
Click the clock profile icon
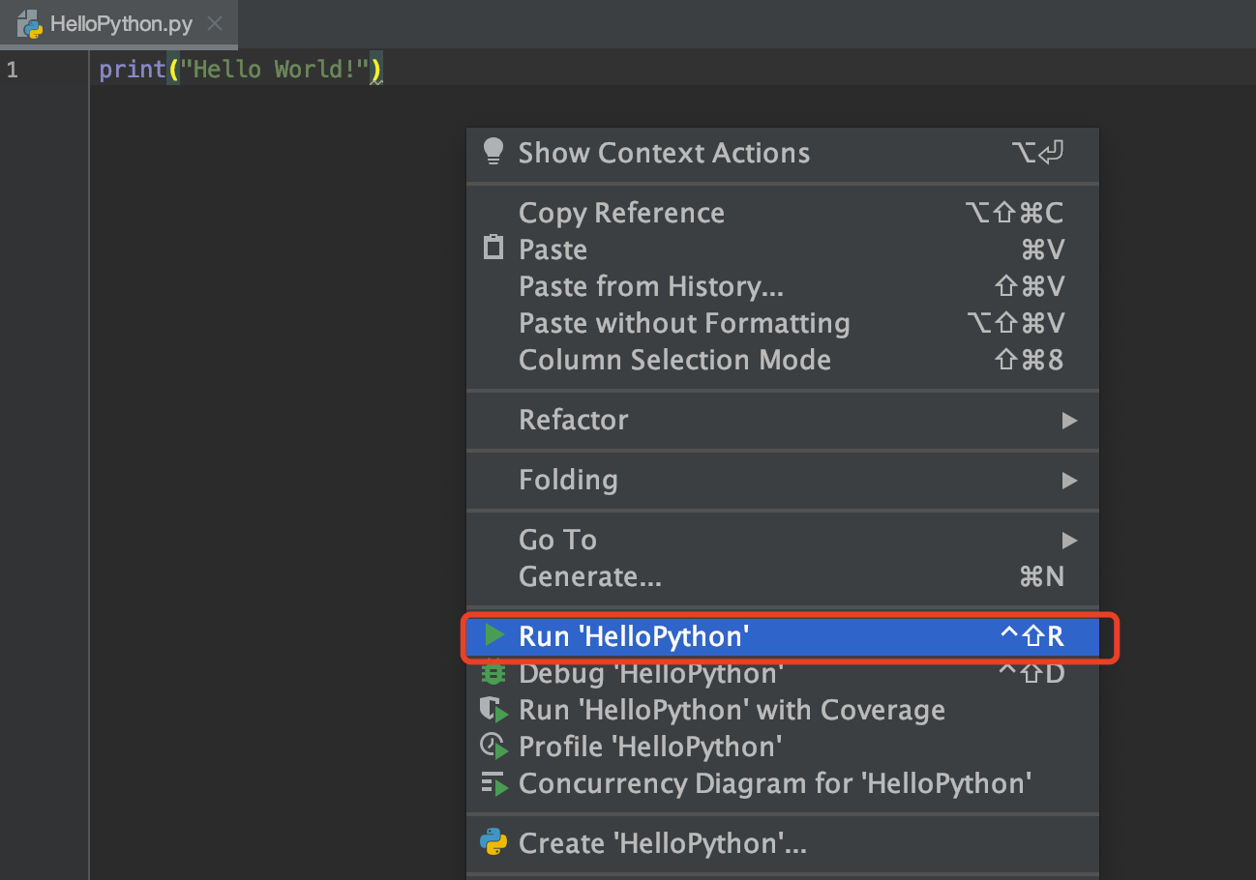click(493, 747)
